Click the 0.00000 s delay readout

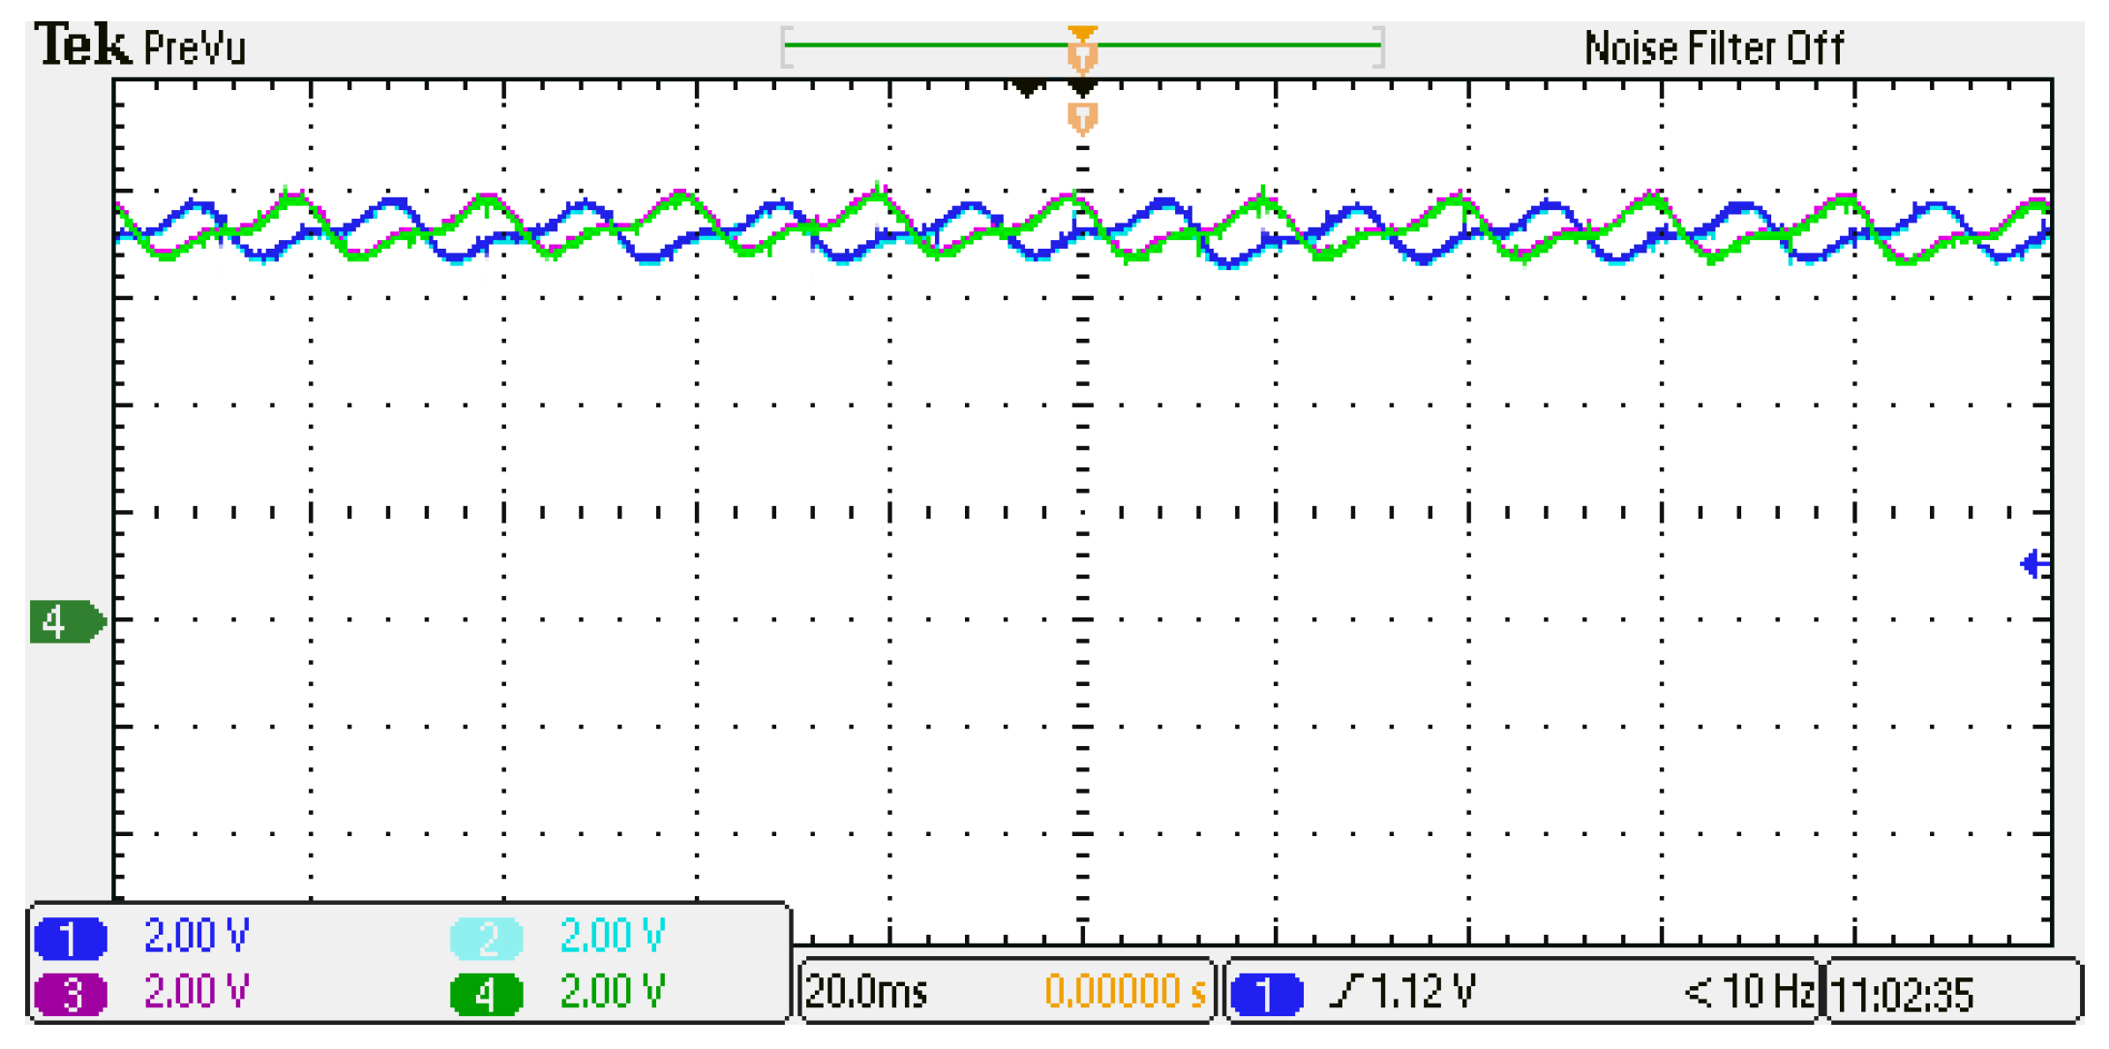[1126, 992]
